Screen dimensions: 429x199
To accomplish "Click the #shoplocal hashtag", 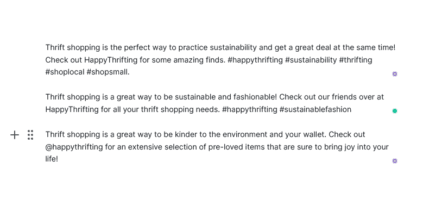I will 65,72.
